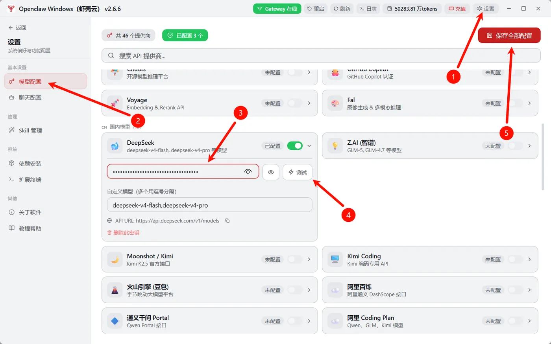Screen dimensions: 551x344
Task: Click the 火山引擎 volcano icon
Action: click(115, 290)
